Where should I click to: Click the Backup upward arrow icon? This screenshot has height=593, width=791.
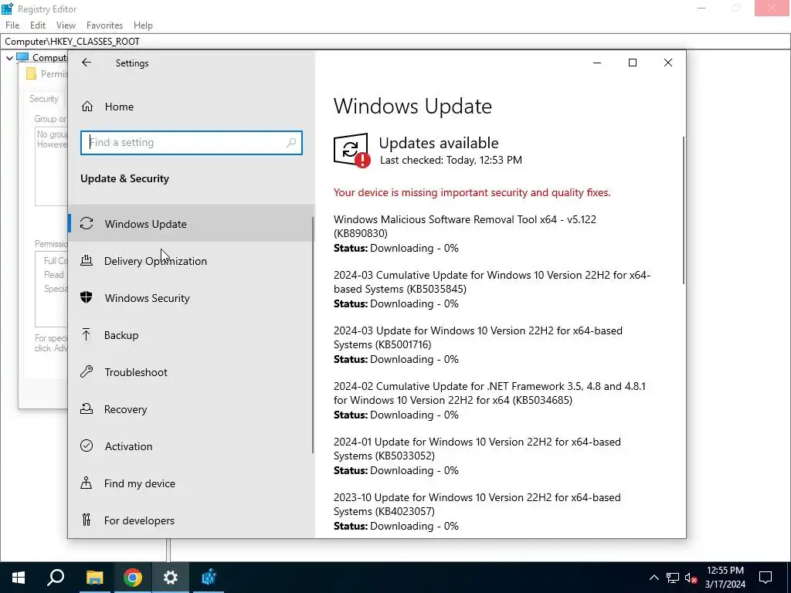[87, 334]
